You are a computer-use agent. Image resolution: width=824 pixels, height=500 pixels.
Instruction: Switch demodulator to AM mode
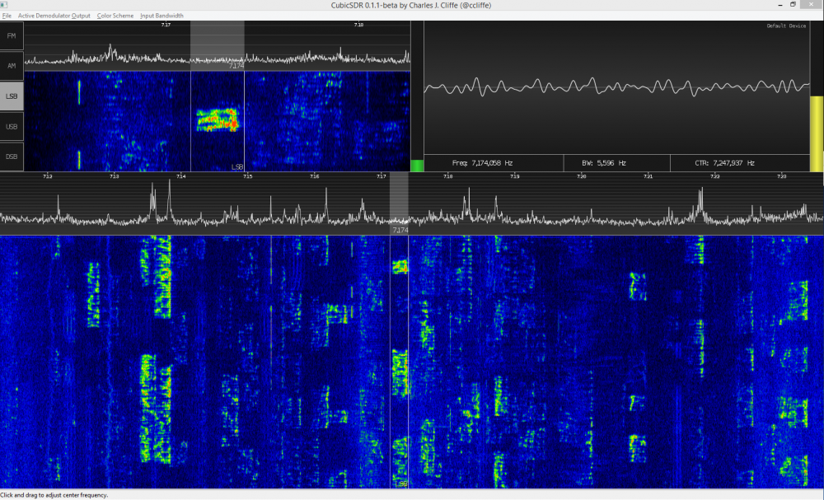pyautogui.click(x=12, y=66)
